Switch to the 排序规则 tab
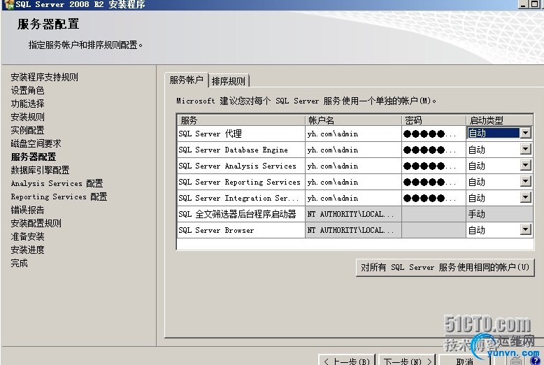544x365 pixels. [x=229, y=81]
